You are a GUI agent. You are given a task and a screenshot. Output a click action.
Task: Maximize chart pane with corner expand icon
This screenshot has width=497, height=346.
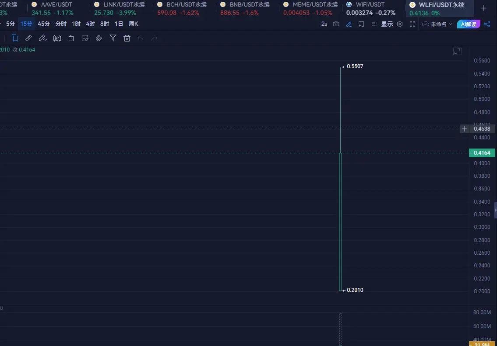coord(458,51)
